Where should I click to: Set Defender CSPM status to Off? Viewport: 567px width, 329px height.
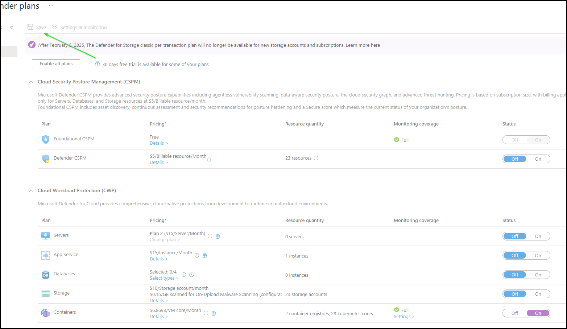[x=515, y=159]
